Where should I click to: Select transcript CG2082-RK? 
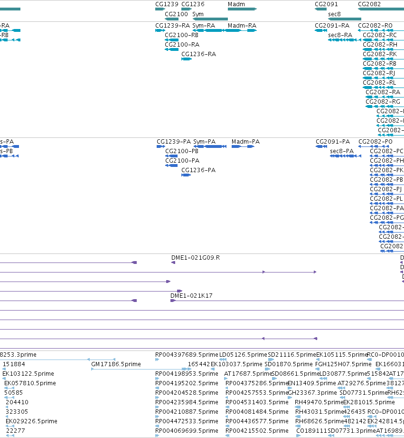(380, 54)
